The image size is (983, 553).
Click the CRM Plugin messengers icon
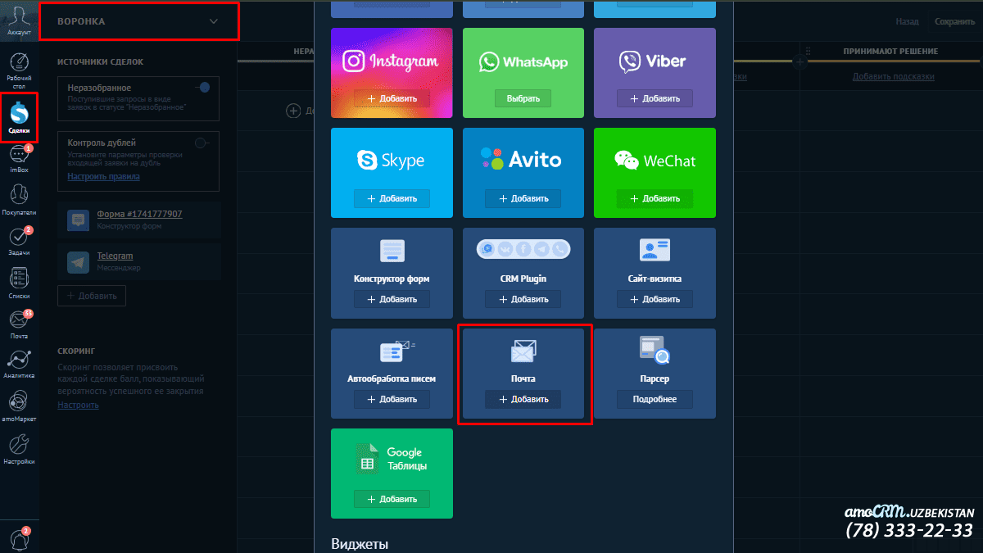point(523,248)
